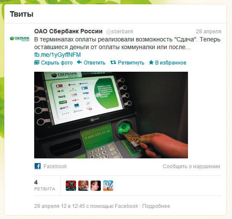Open the third retweeter's avatar
Screen dimensions: 232x219
click(96, 186)
